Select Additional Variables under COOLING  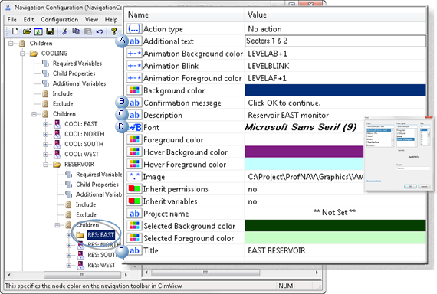tap(80, 83)
